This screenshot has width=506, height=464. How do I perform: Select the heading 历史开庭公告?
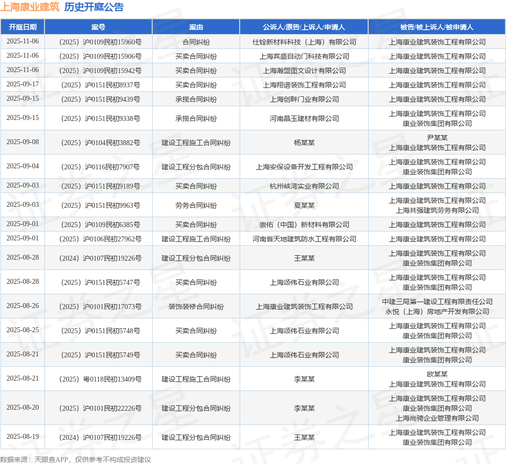(x=94, y=7)
